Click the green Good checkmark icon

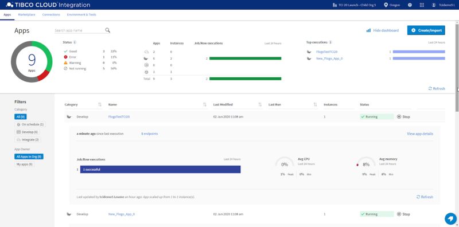click(x=65, y=51)
